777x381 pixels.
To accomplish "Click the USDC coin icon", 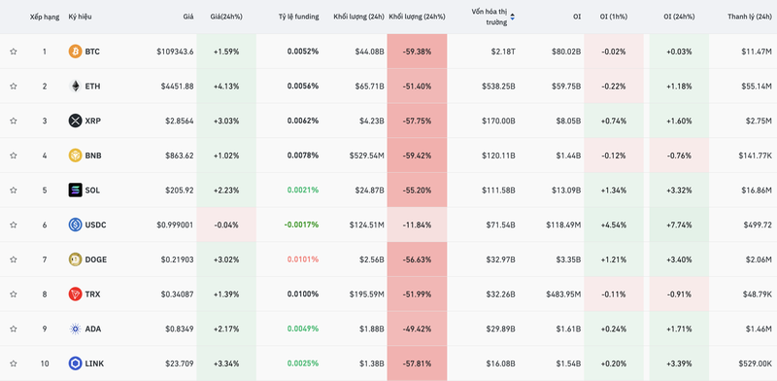I will tap(76, 225).
